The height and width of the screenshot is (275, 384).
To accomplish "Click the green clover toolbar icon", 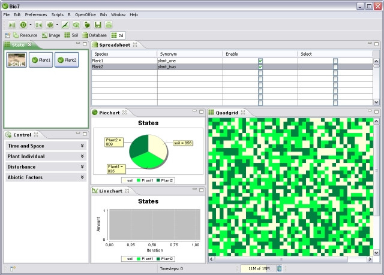I will point(50,25).
